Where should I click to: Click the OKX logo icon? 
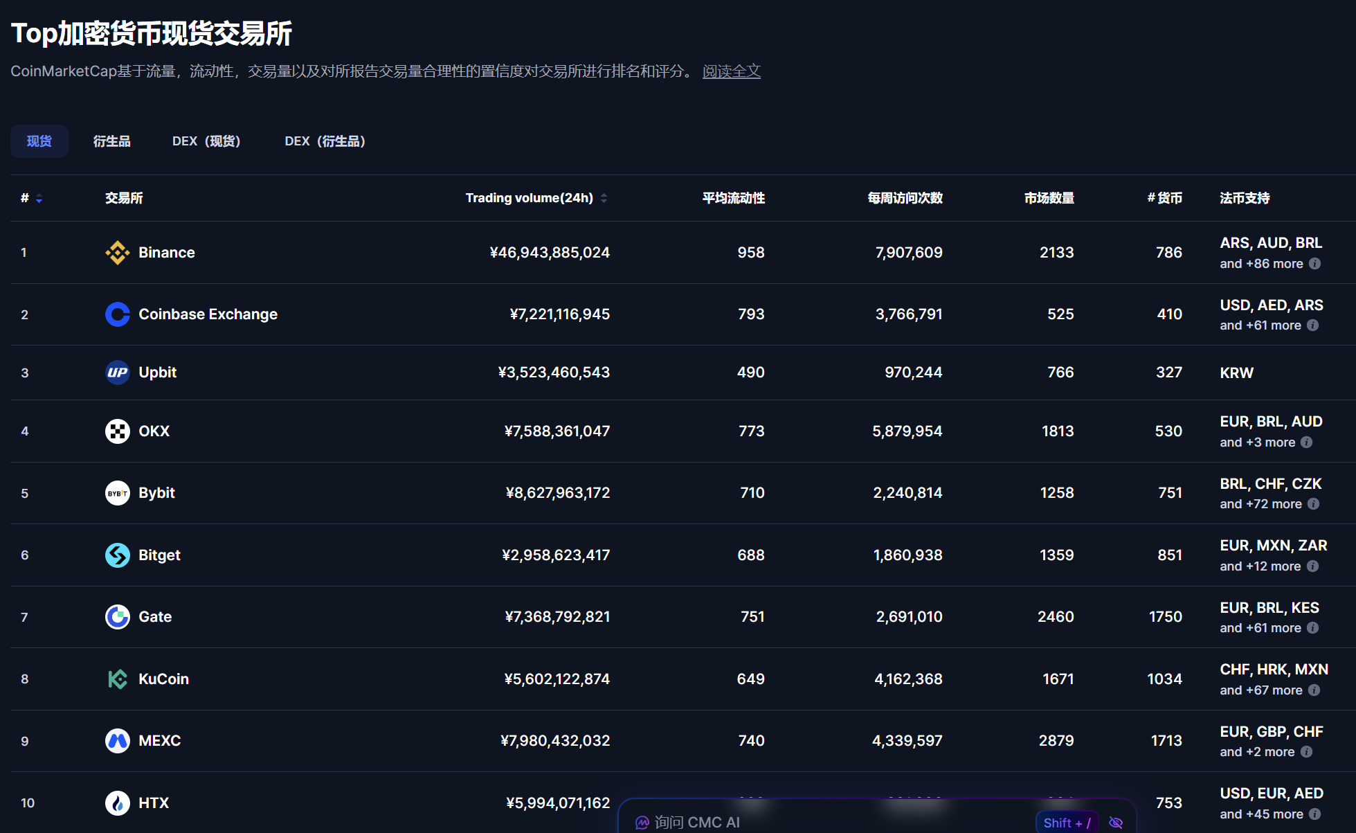coord(118,431)
